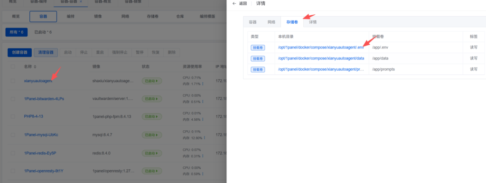Open the truncated xianyuautoagent/pr... directory link

(321, 69)
